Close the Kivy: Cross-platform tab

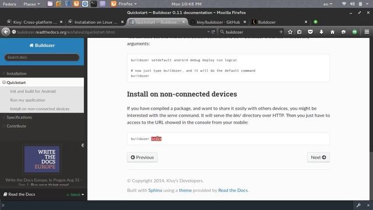(61, 22)
